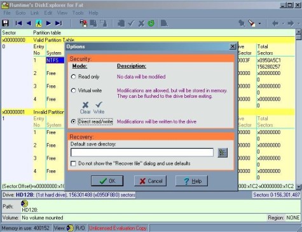This screenshot has height=232, width=302.
Task: Open the Link menu
Action: pos(34,13)
